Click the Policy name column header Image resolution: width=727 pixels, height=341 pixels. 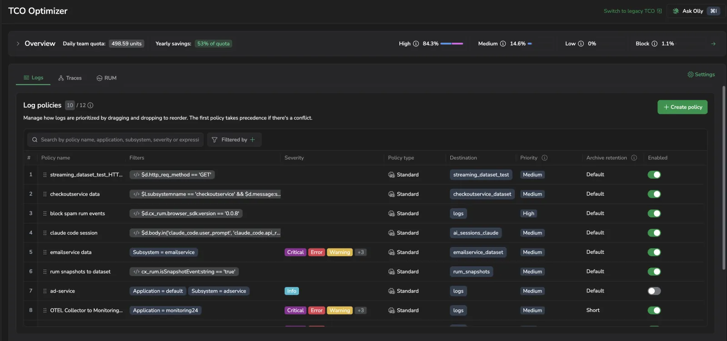pos(55,158)
